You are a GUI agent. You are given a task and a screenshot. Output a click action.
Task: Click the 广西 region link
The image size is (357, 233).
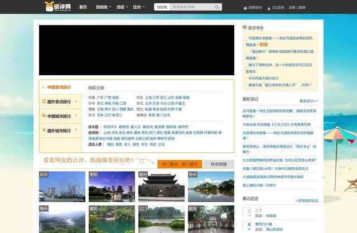click(x=108, y=98)
